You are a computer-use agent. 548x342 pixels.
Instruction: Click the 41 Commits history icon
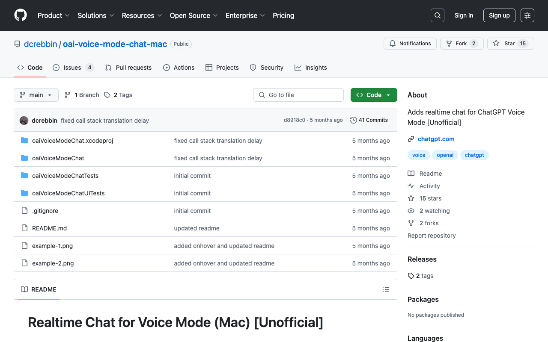coord(353,120)
